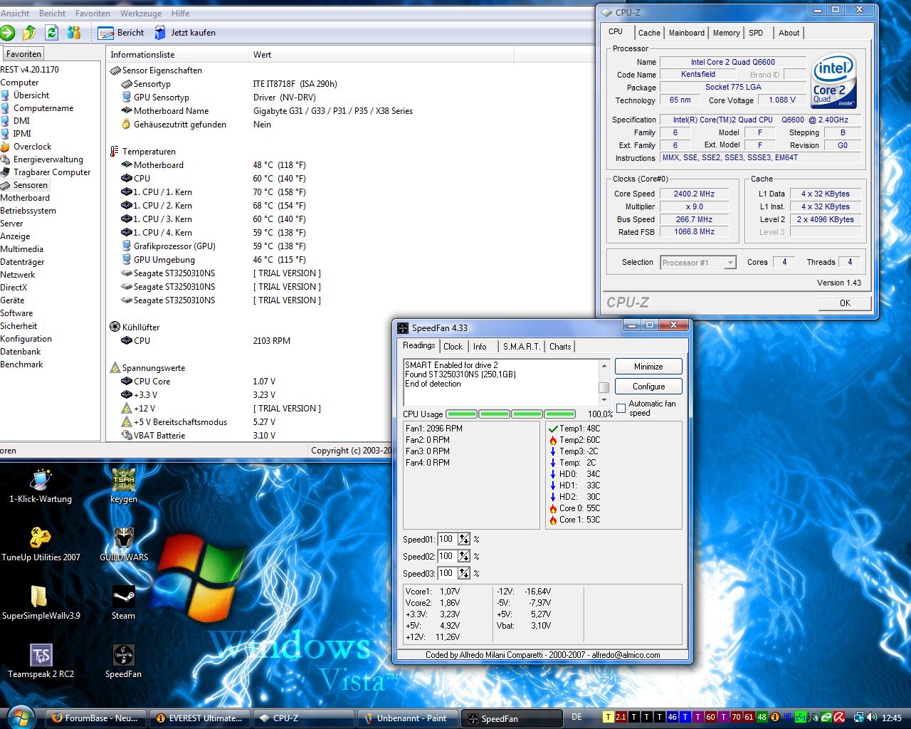911x729 pixels.
Task: Select the SpeedFan desktop shortcut icon
Action: click(x=124, y=661)
